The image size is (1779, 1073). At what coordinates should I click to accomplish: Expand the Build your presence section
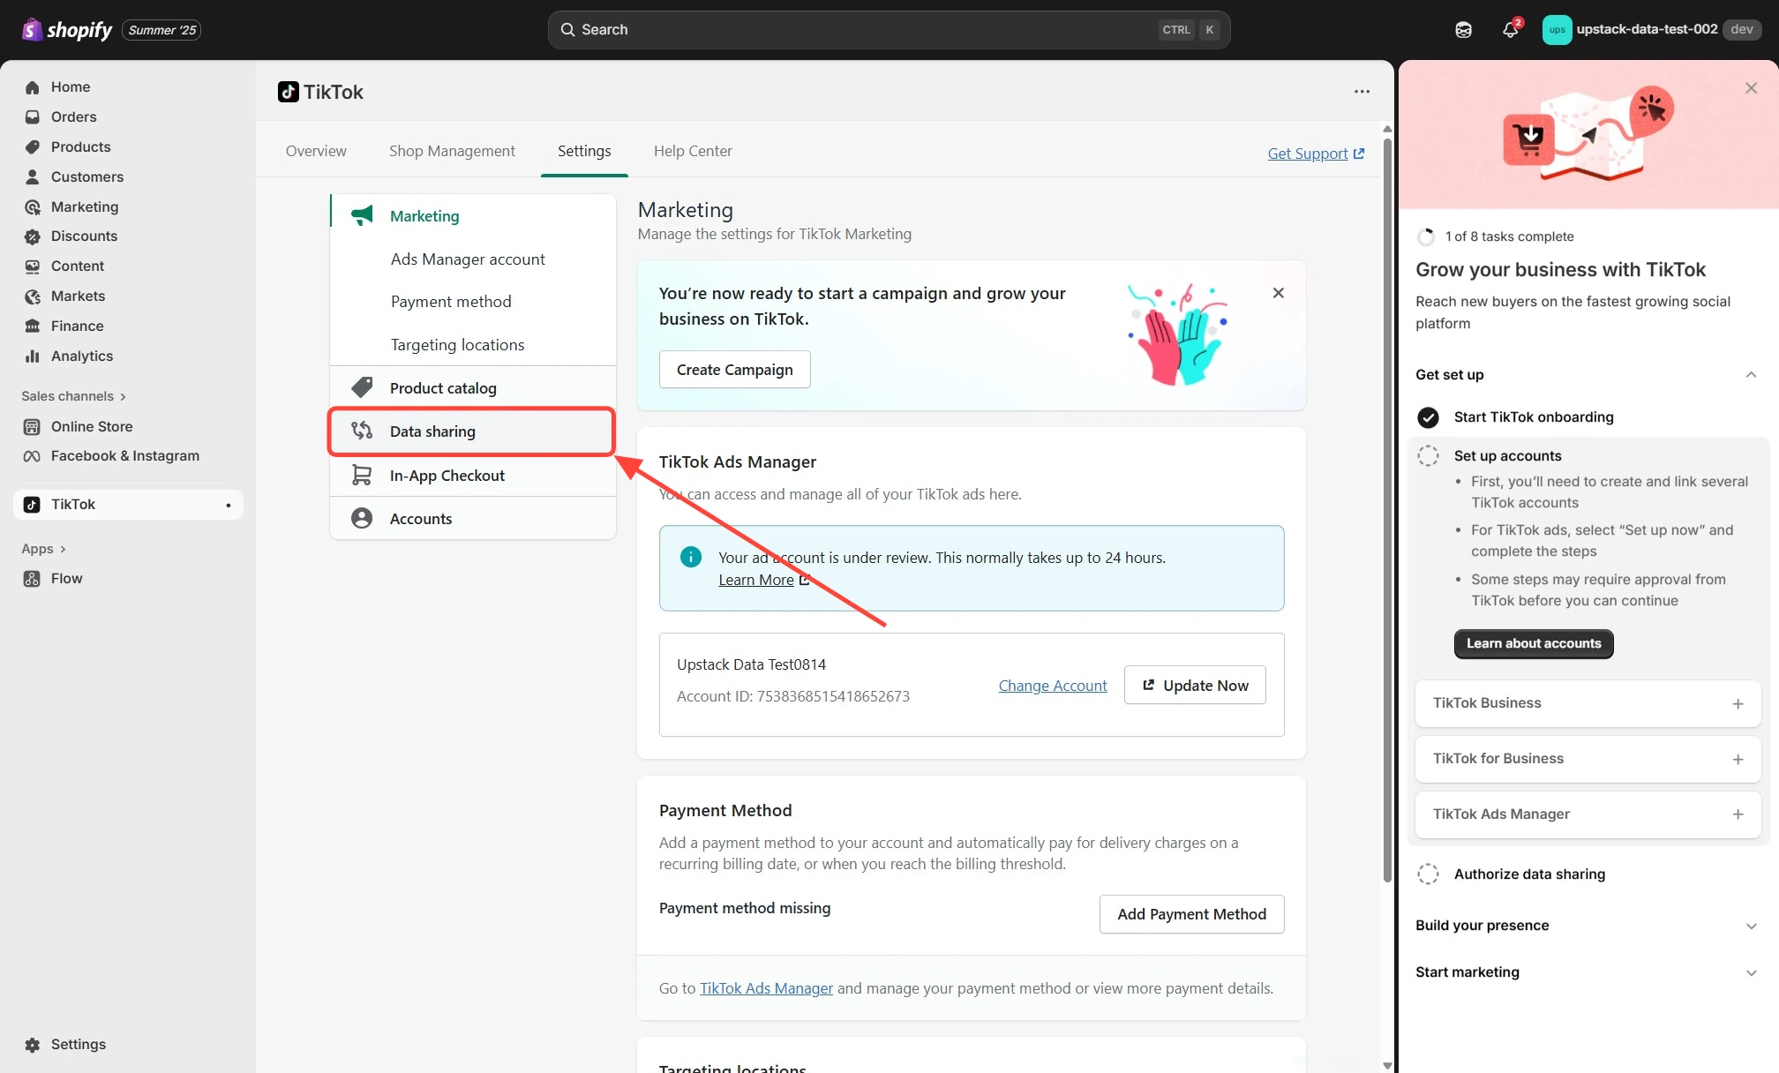1751,927
